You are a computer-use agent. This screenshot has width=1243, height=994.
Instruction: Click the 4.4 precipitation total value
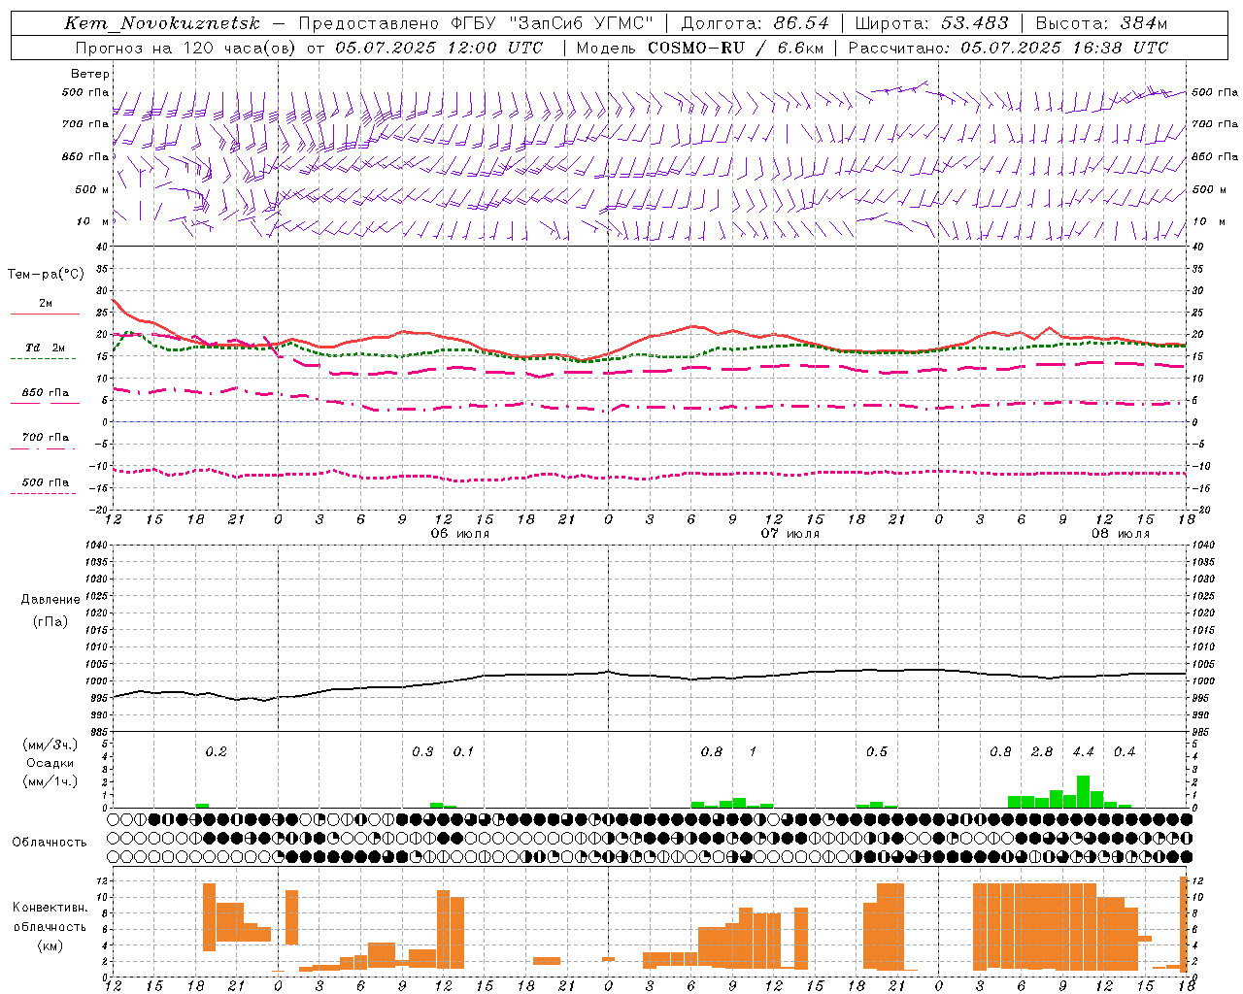[1083, 752]
